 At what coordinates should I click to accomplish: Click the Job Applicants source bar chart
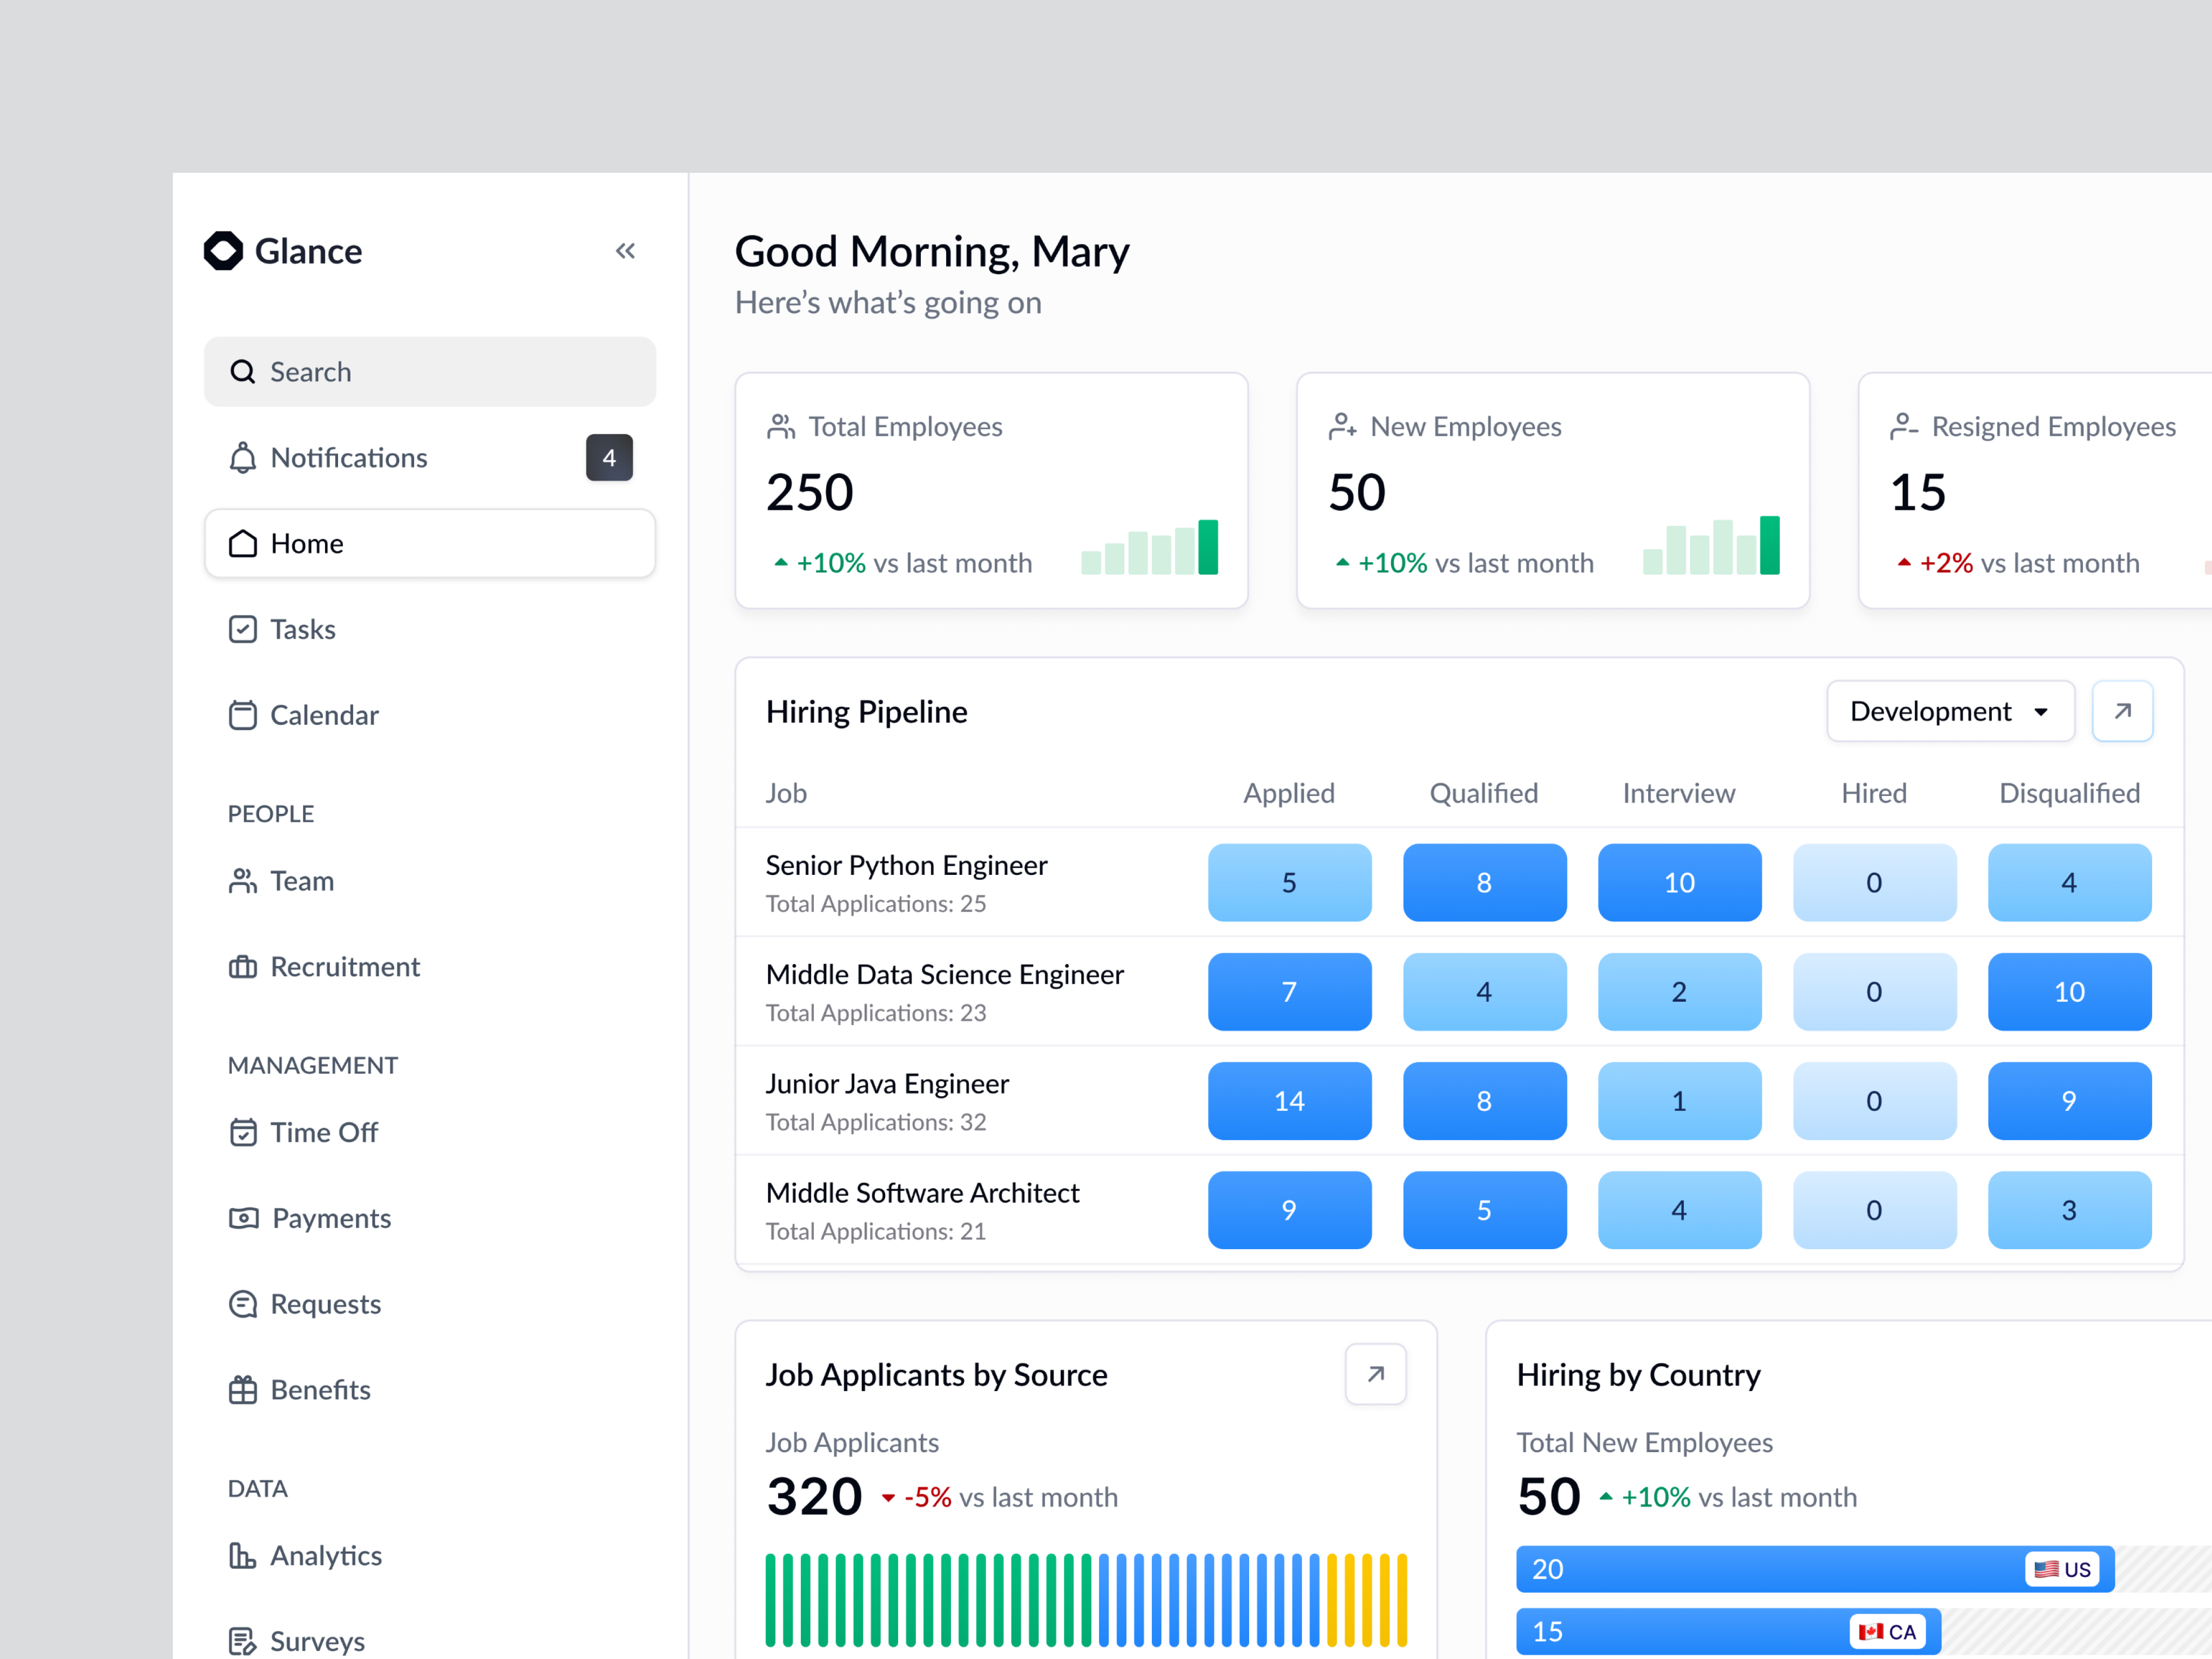(x=1086, y=1600)
